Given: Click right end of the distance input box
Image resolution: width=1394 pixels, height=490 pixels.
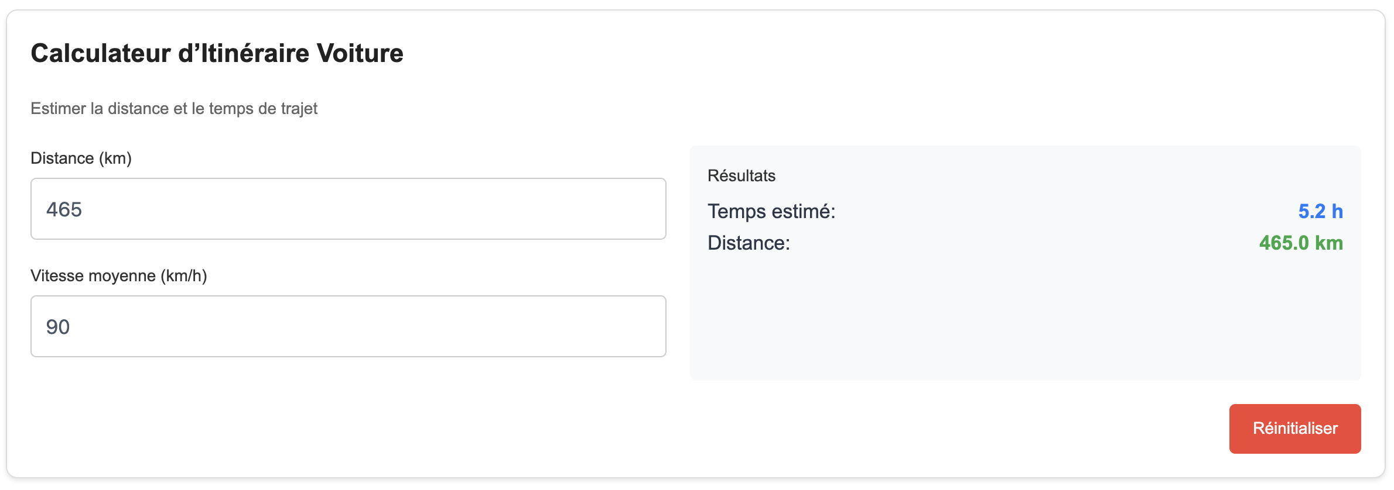Looking at the screenshot, I should [644, 209].
